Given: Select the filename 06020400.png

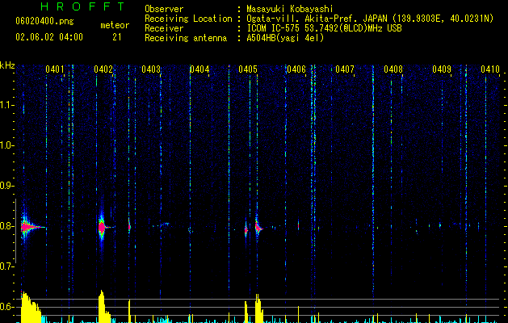Looking at the screenshot, I should (44, 21).
